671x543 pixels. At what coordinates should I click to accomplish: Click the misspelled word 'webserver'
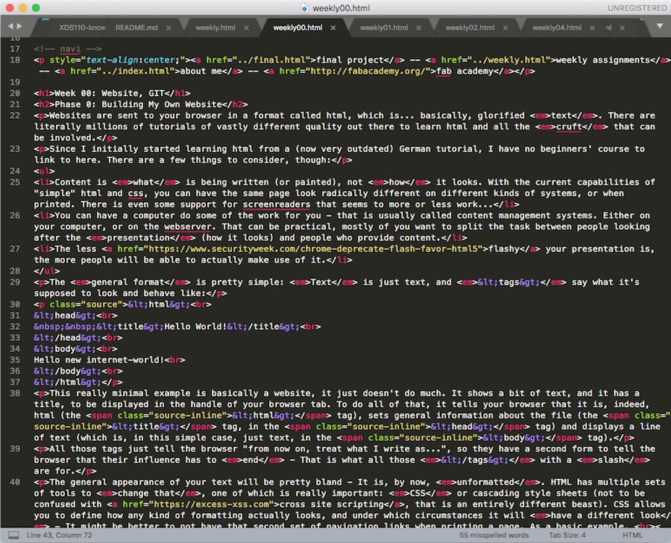188,227
